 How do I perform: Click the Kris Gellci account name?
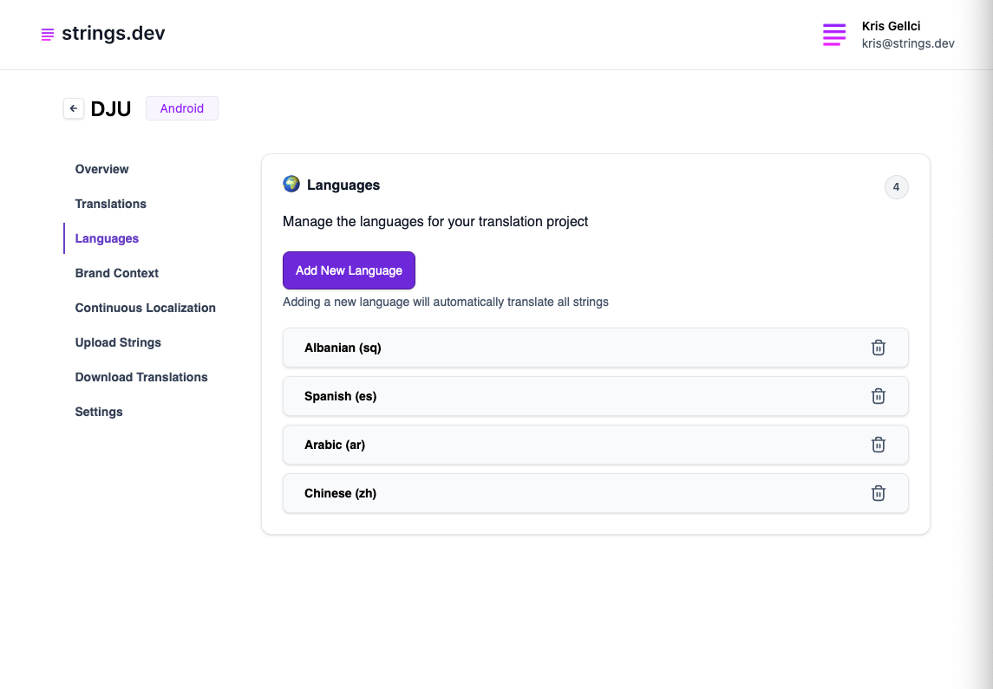[x=891, y=26]
